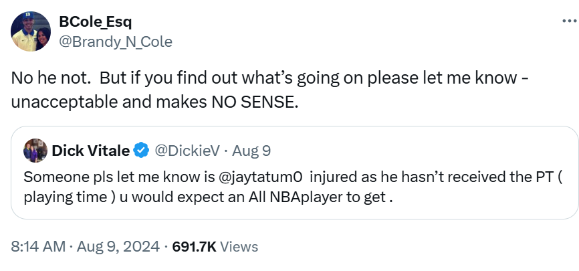Image resolution: width=579 pixels, height=271 pixels.
Task: Visit the @Brandy_N_Cole handle
Action: [x=116, y=41]
